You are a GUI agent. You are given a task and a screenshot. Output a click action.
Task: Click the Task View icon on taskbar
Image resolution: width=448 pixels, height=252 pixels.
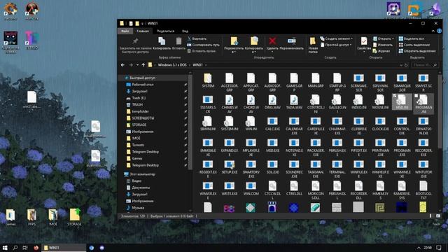(25, 248)
